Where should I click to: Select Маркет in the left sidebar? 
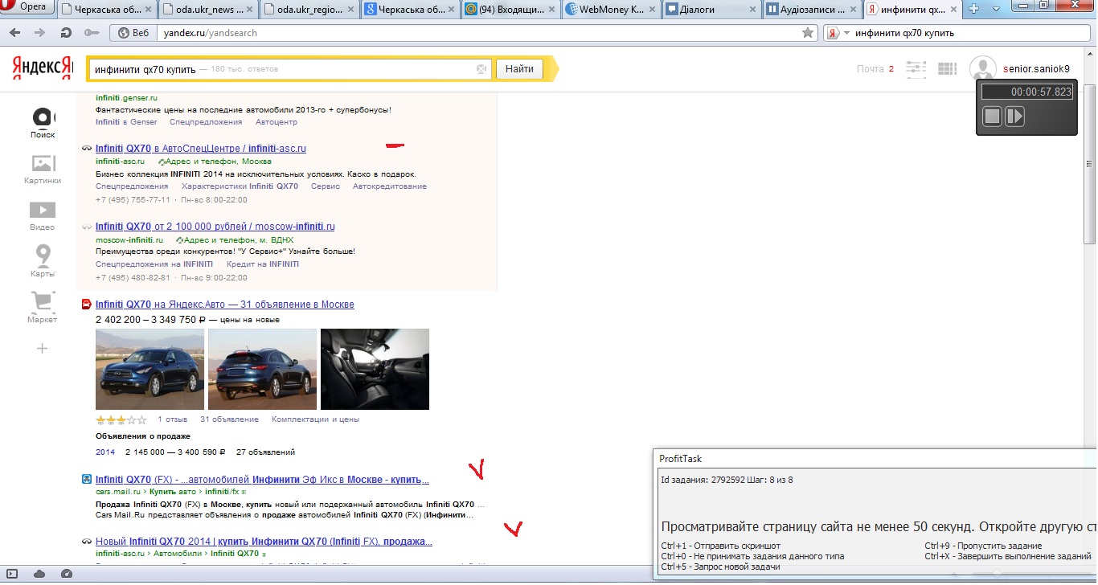[x=43, y=308]
